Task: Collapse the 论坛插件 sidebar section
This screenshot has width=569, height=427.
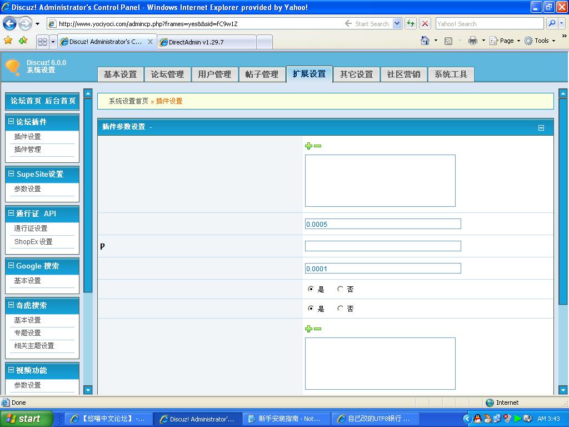Action: tap(11, 121)
